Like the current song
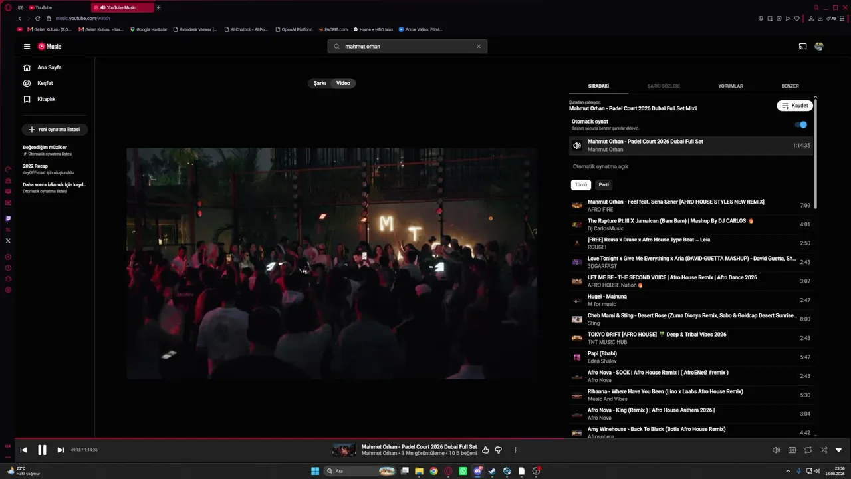Viewport: 851px width, 479px height. tap(485, 450)
